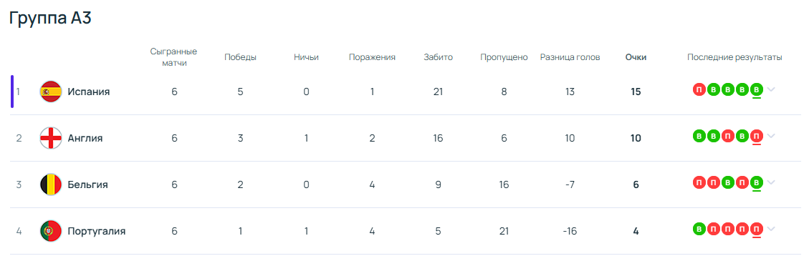Expand England's recent results chevron
Image resolution: width=804 pixels, height=261 pixels.
pos(771,136)
